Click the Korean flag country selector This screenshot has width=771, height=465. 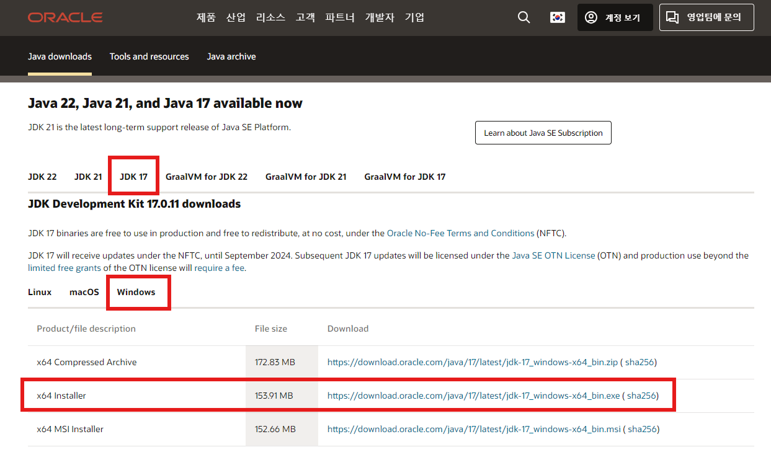[x=558, y=17]
